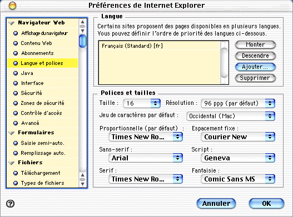Click the bullet icon beside Contrôle d'accès
This screenshot has width=293, height=217.
click(x=16, y=113)
